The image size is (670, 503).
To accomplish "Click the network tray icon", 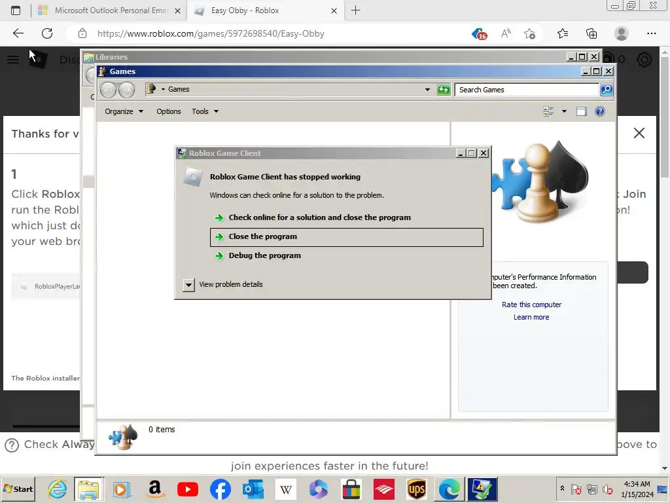I will (x=591, y=489).
